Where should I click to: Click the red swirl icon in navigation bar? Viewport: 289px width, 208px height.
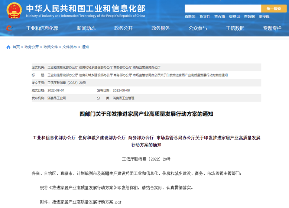pyautogui.click(x=9, y=28)
